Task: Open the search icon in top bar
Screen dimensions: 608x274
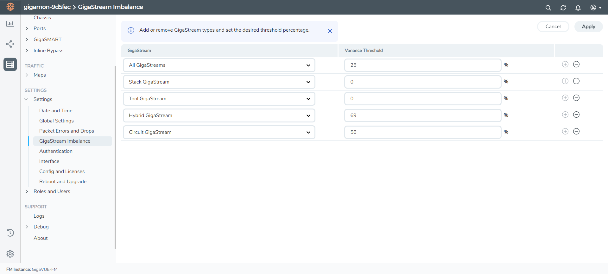Action: [548, 8]
